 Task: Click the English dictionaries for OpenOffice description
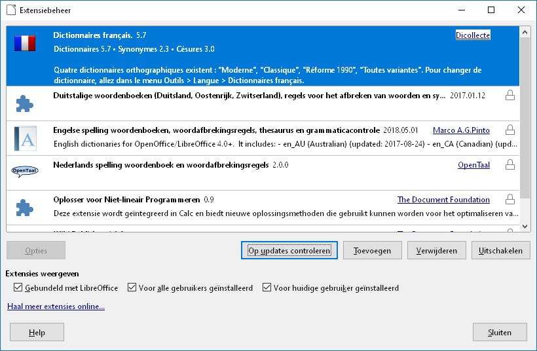(x=286, y=144)
